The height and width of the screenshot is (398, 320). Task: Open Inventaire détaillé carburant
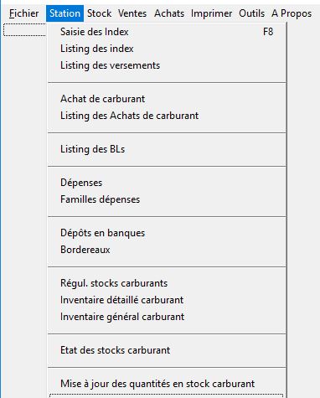[x=167, y=300]
